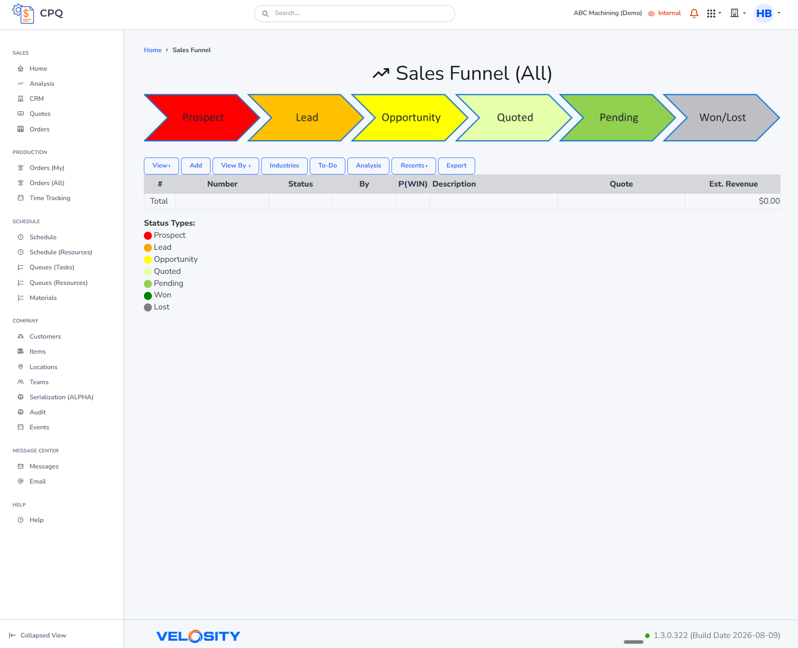This screenshot has height=648, width=798.
Task: Click the Time Tracking calendar icon
Action: [21, 198]
